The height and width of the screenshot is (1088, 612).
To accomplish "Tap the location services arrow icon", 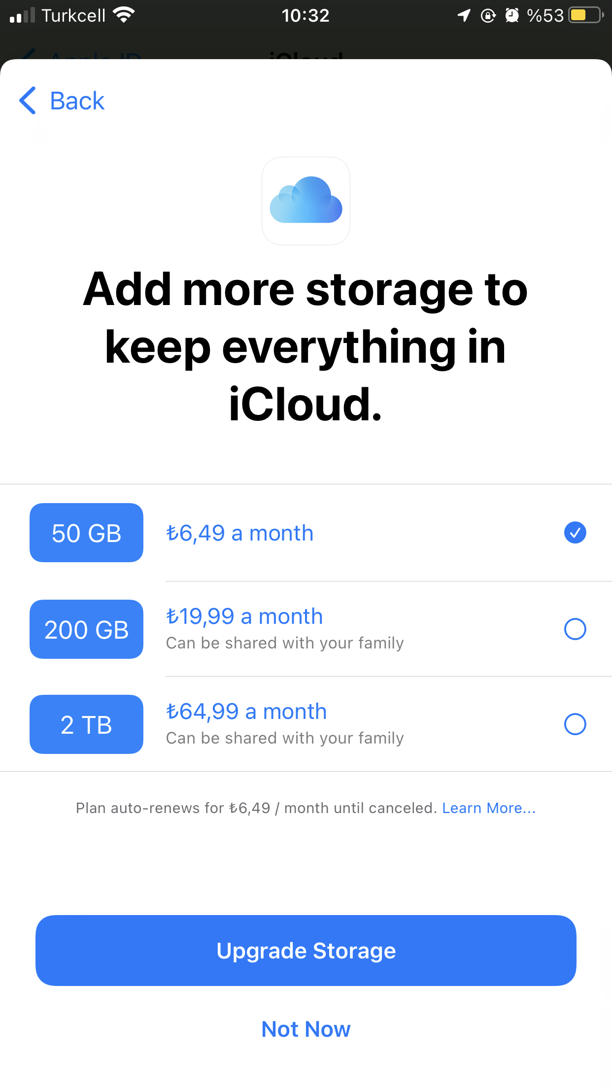I will coord(464,15).
